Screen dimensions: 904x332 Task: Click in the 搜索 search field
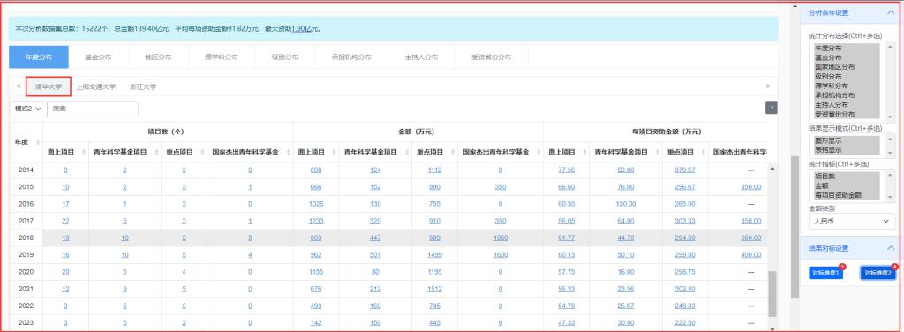coord(93,109)
